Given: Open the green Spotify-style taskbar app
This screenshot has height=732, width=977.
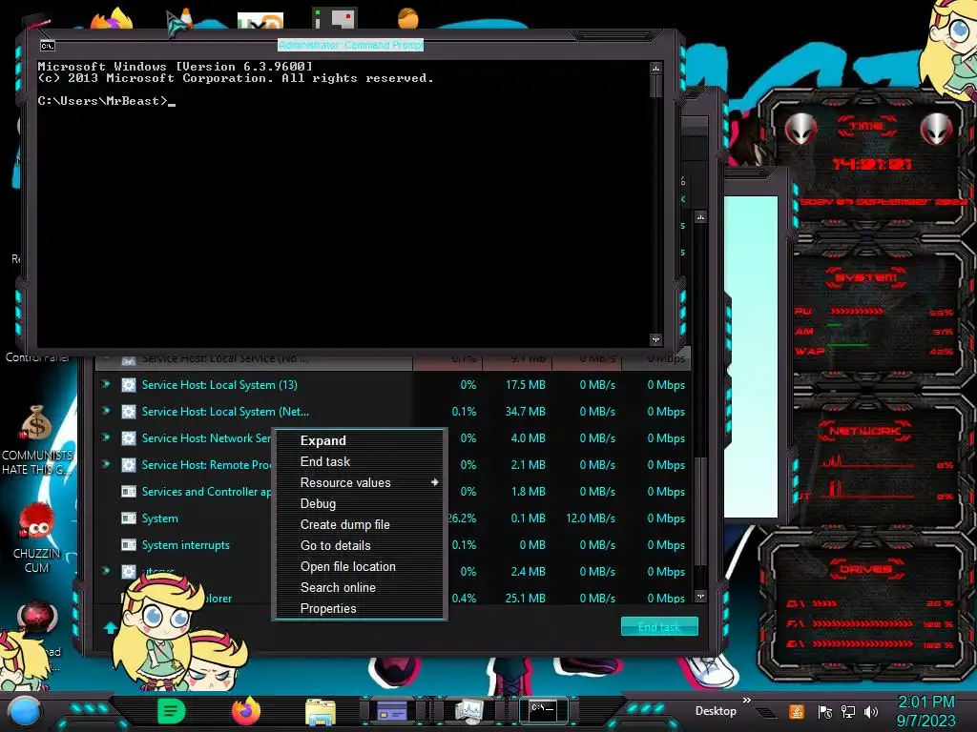Looking at the screenshot, I should click(x=172, y=711).
